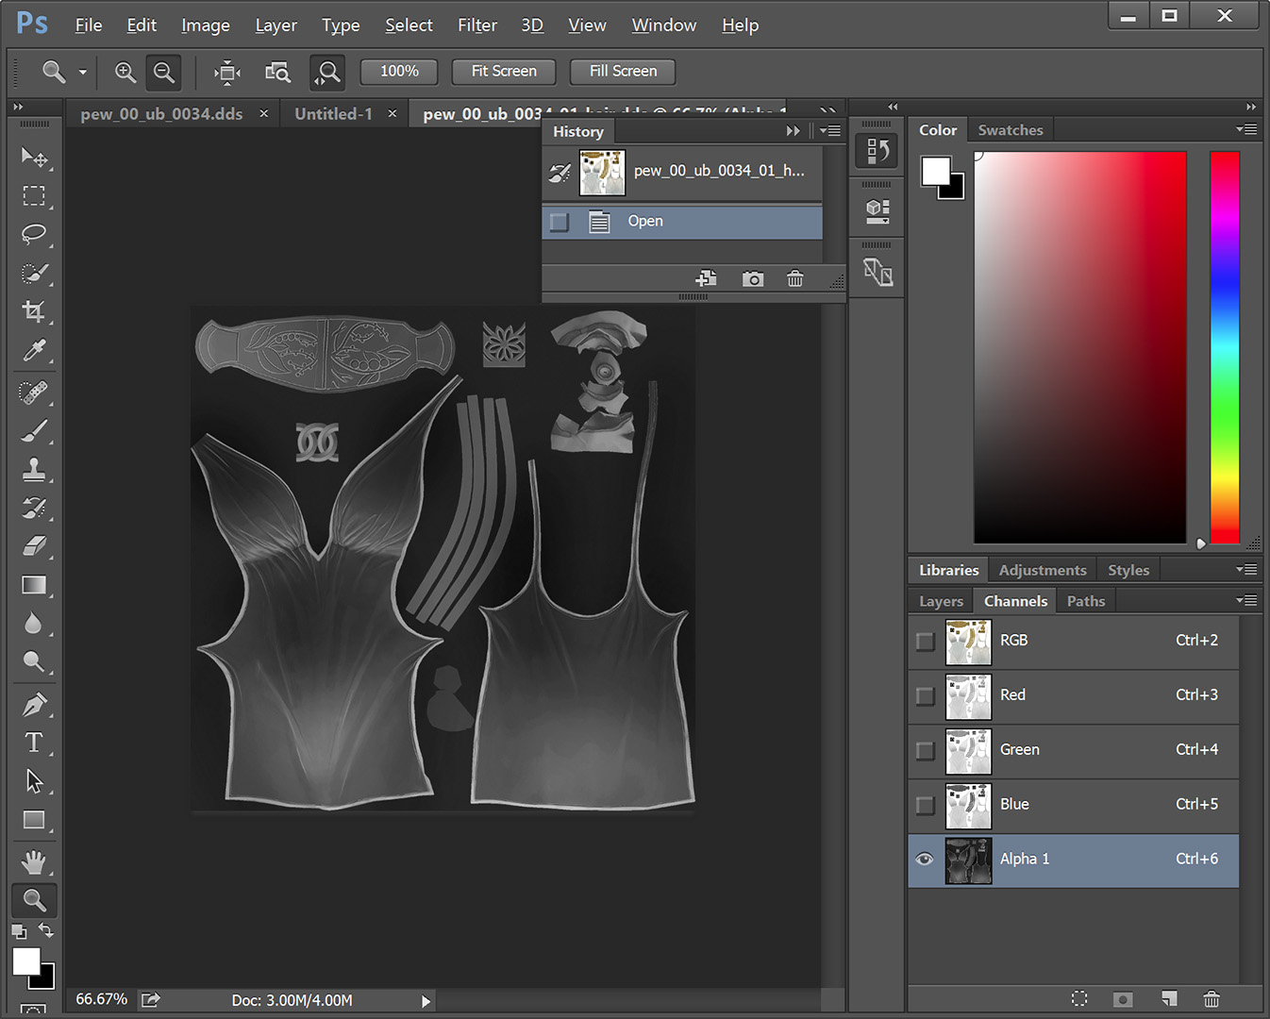Delete current channel with trash icon
Screen dimensions: 1270x1019
pos(1212,998)
